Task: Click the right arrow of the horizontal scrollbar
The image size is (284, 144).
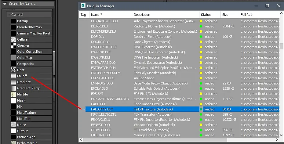Action: [x=277, y=139]
